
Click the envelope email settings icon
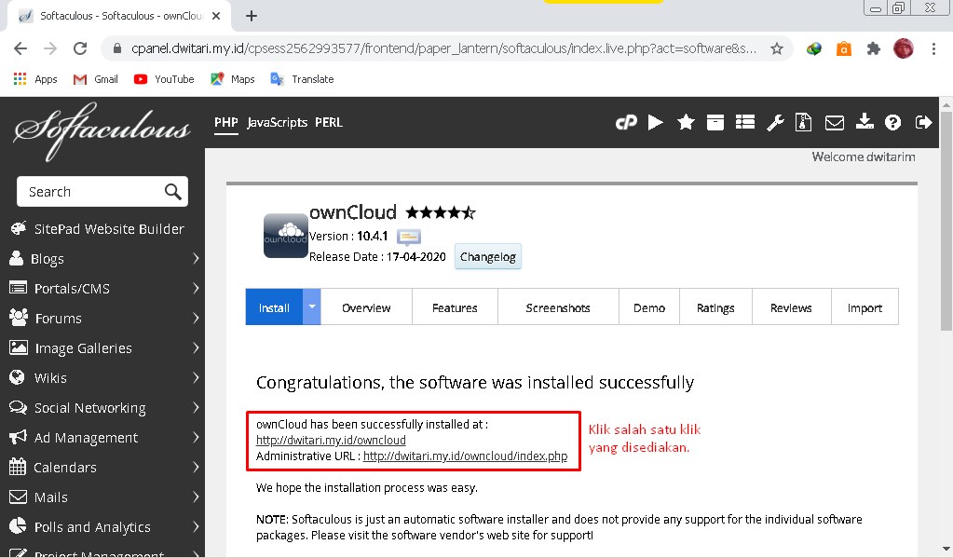(x=834, y=122)
